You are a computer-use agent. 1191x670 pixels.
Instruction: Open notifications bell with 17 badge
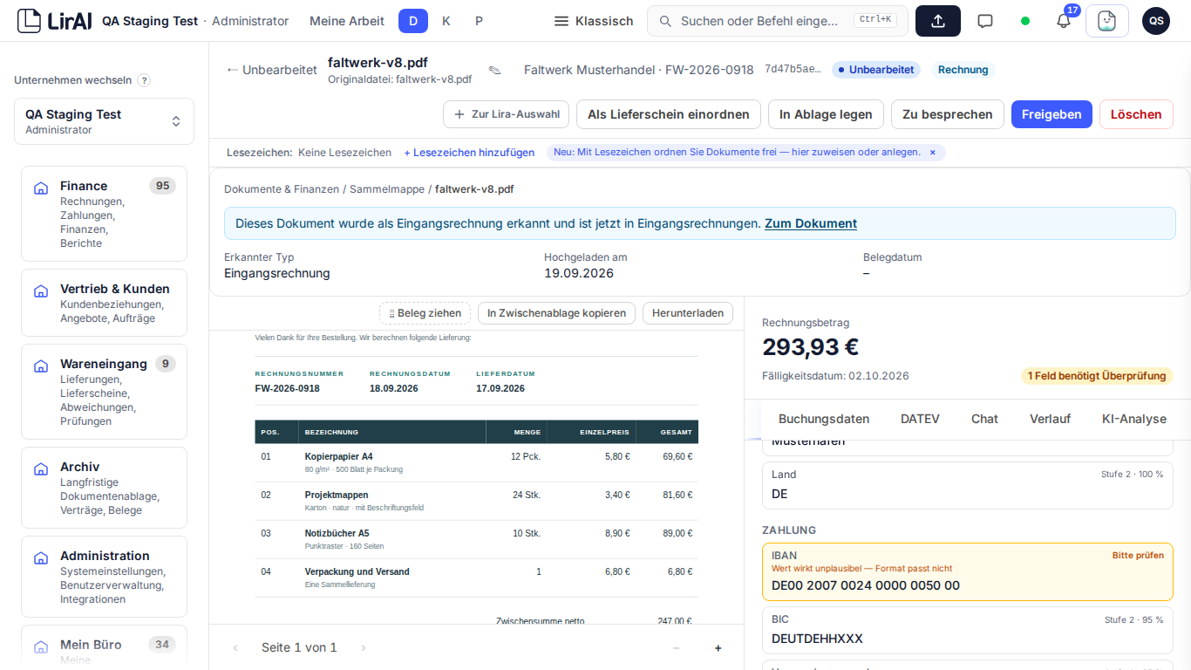coord(1064,21)
